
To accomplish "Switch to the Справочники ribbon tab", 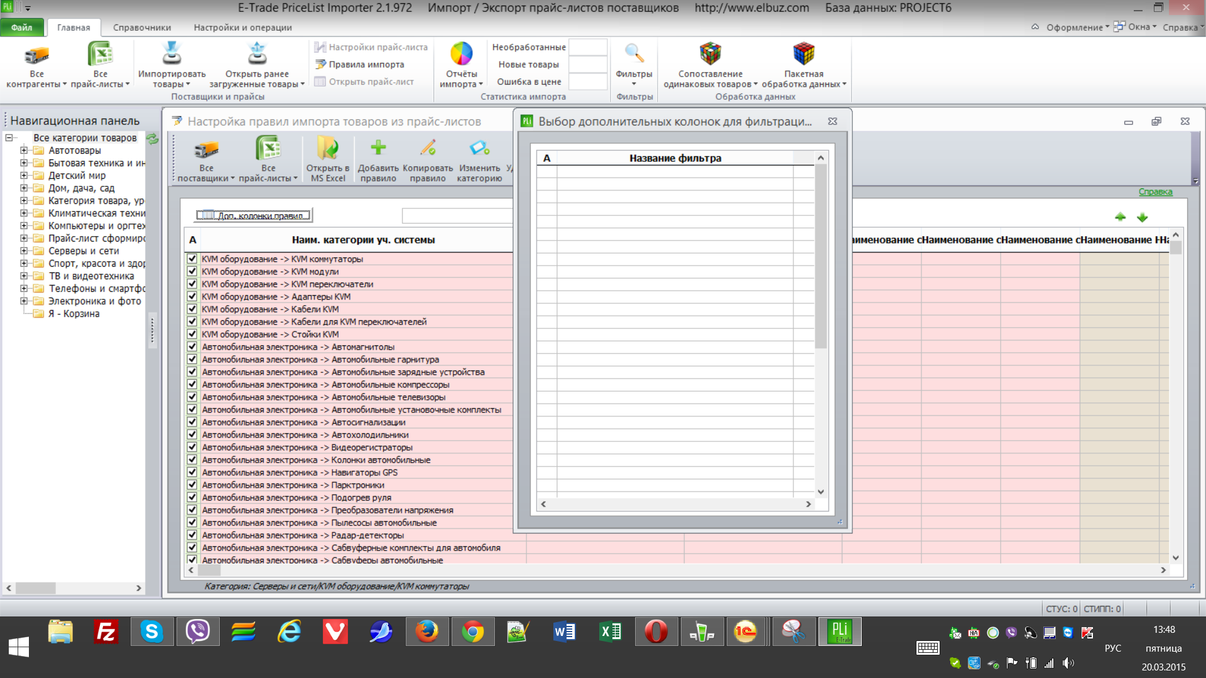I will click(x=142, y=27).
